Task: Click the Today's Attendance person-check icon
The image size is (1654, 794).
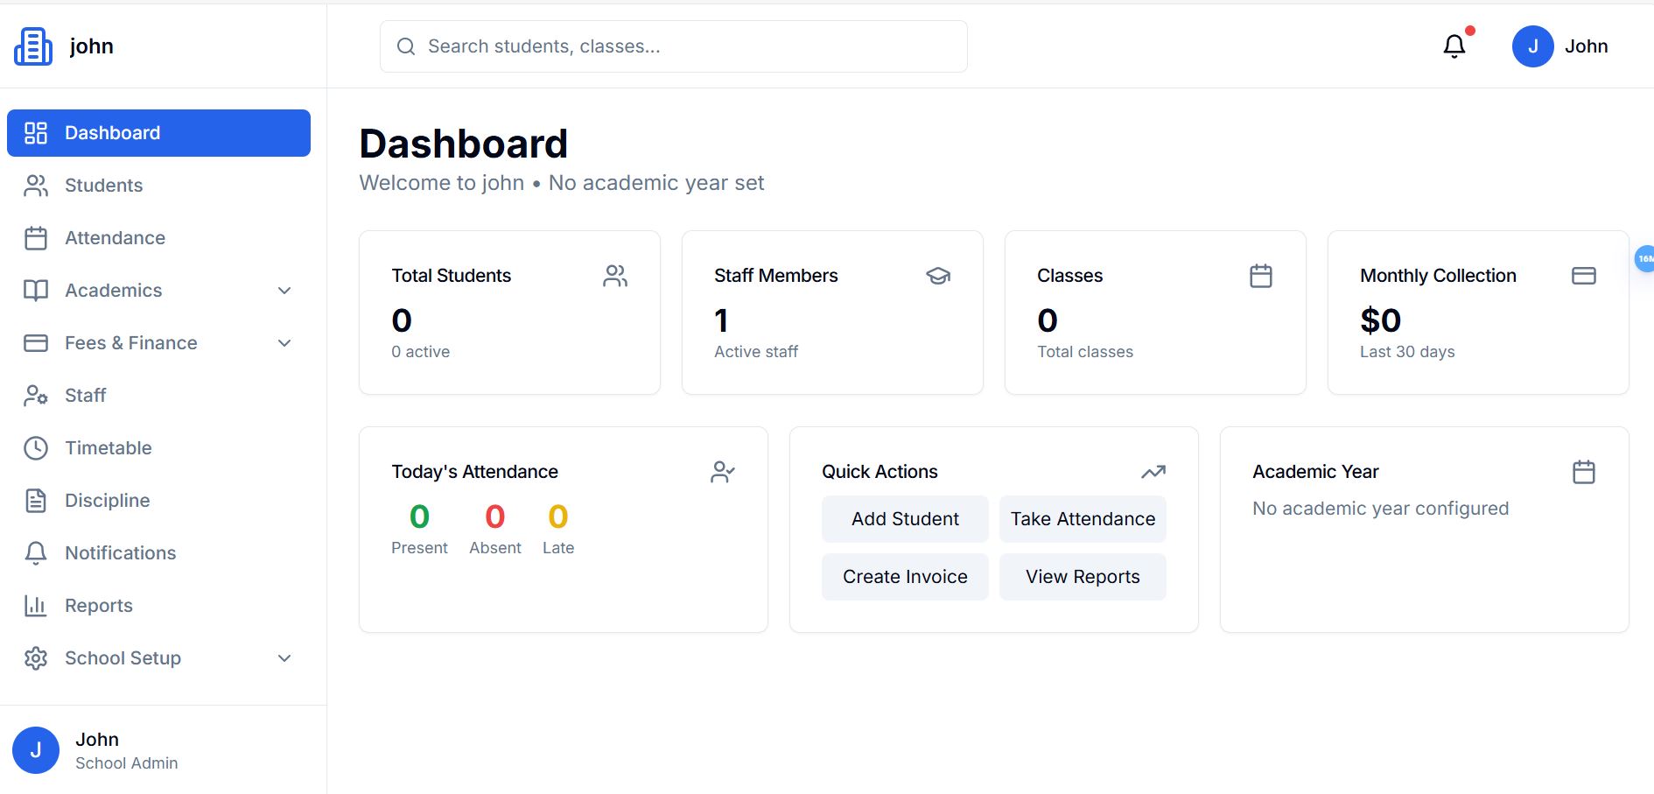Action: point(722,472)
